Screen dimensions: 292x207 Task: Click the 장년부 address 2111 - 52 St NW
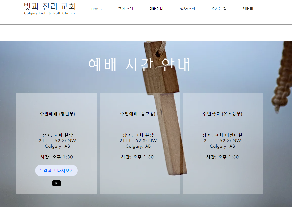point(58,141)
